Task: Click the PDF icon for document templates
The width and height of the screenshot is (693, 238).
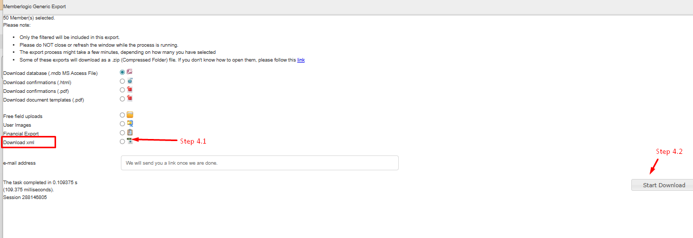Action: click(x=130, y=98)
